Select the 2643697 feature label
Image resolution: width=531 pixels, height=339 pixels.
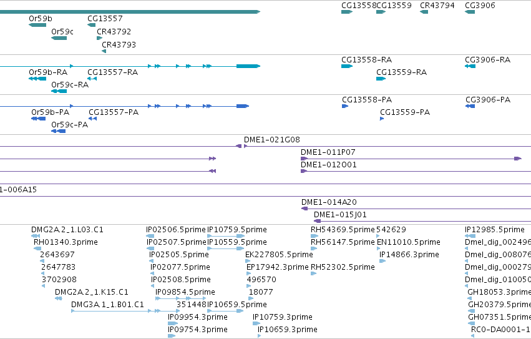click(x=57, y=255)
